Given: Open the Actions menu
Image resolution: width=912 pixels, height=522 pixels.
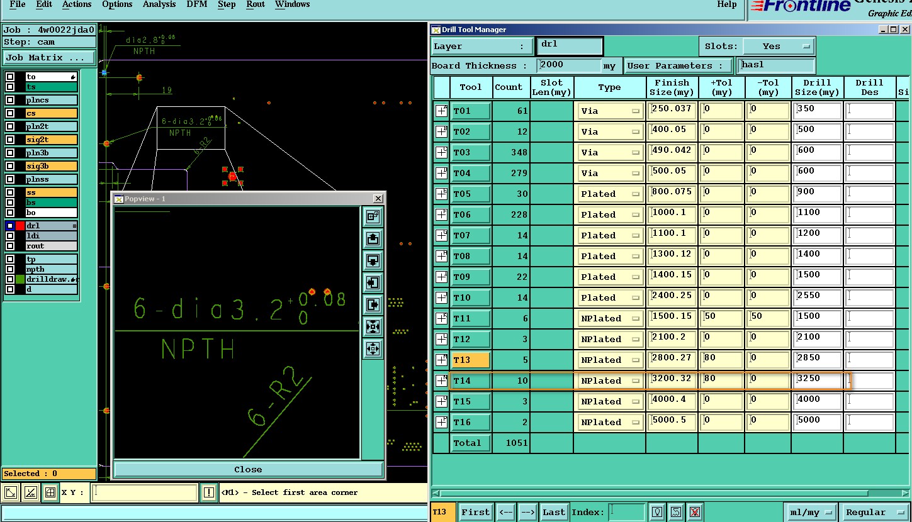Looking at the screenshot, I should (77, 4).
